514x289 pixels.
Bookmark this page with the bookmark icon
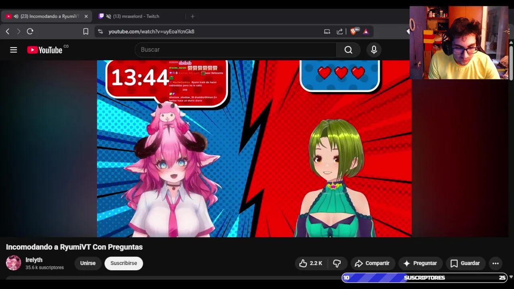86,31
